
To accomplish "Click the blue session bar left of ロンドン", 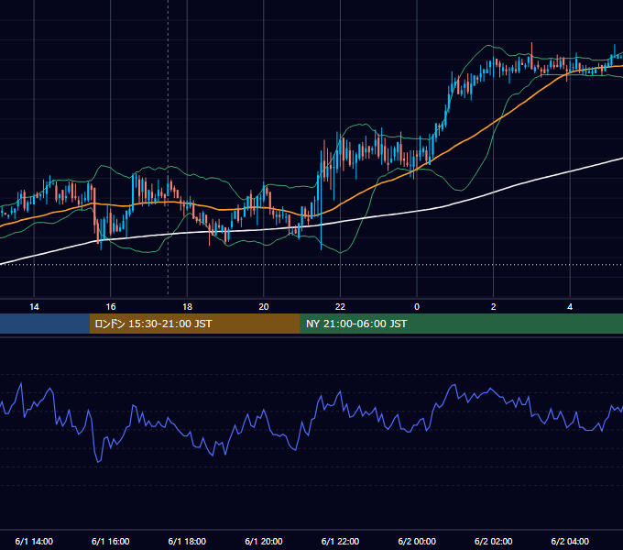I will (x=45, y=324).
